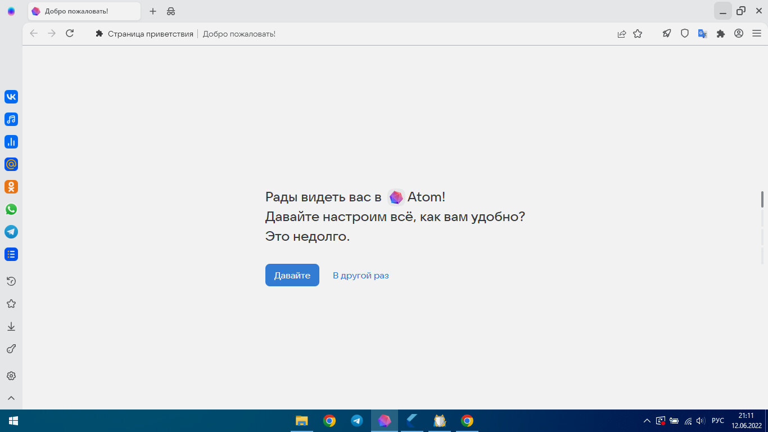Open downloads in the sidebar
Image resolution: width=768 pixels, height=432 pixels.
coord(11,326)
